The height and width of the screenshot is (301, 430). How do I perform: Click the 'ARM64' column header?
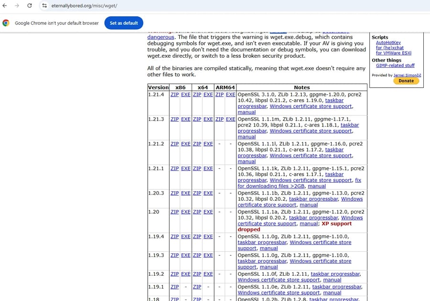pos(225,87)
